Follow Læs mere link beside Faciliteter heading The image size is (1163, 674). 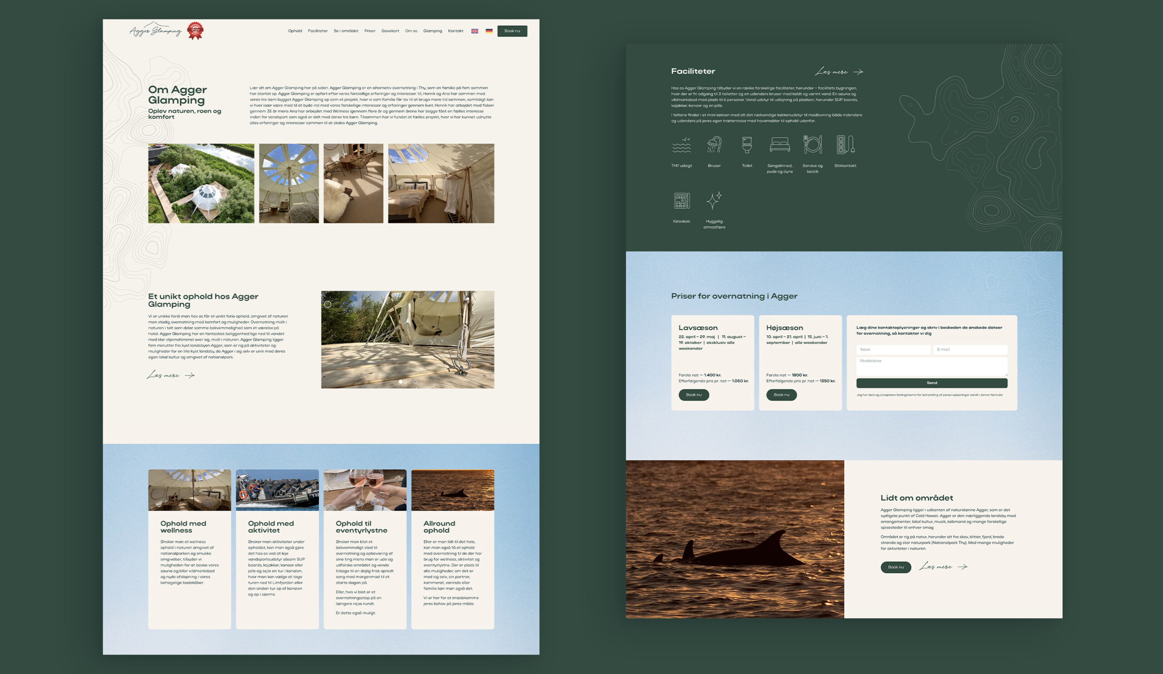click(x=839, y=72)
